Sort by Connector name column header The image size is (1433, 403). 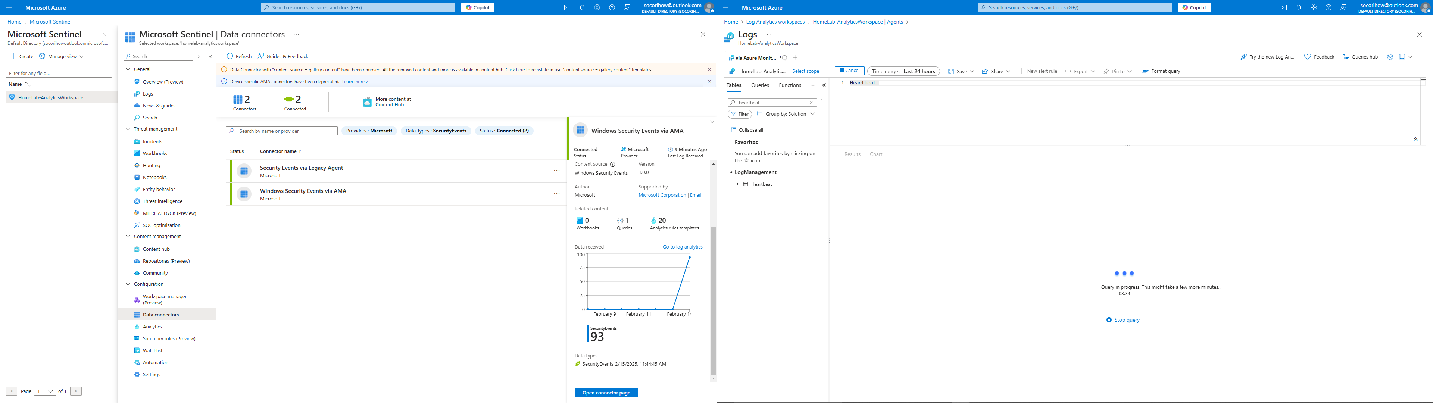pos(280,151)
